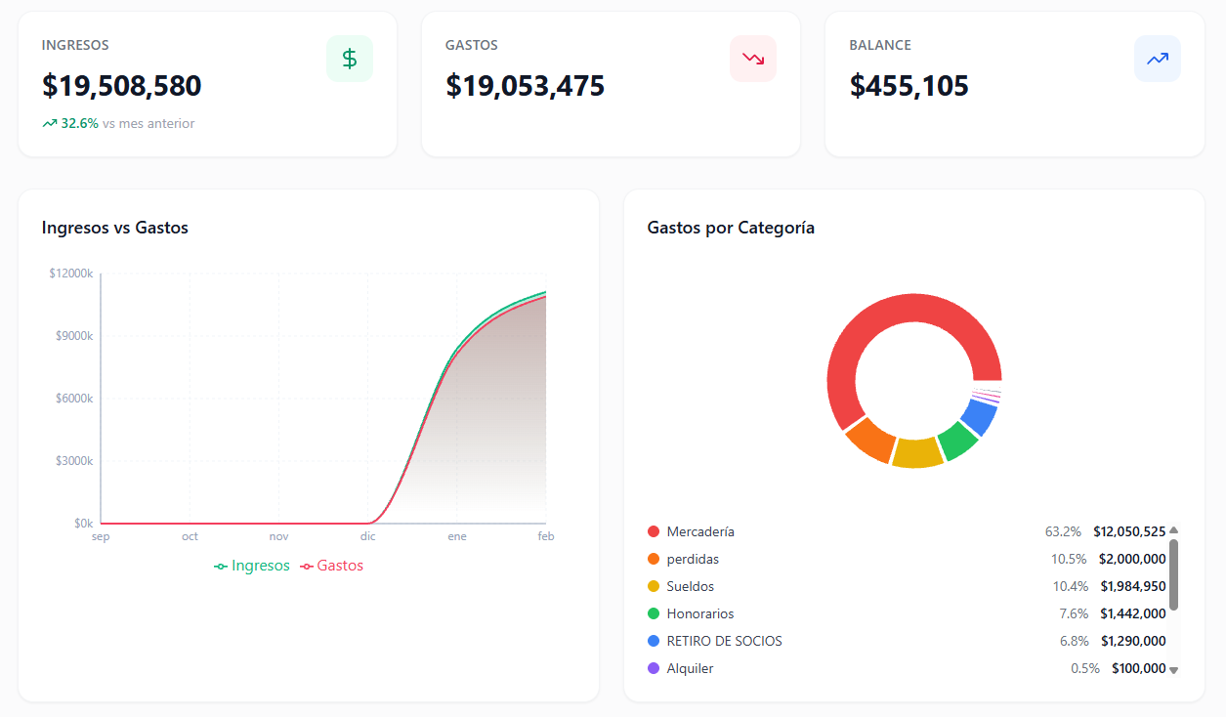The image size is (1226, 717).
Task: Click the ene x-axis label
Action: [x=456, y=536]
